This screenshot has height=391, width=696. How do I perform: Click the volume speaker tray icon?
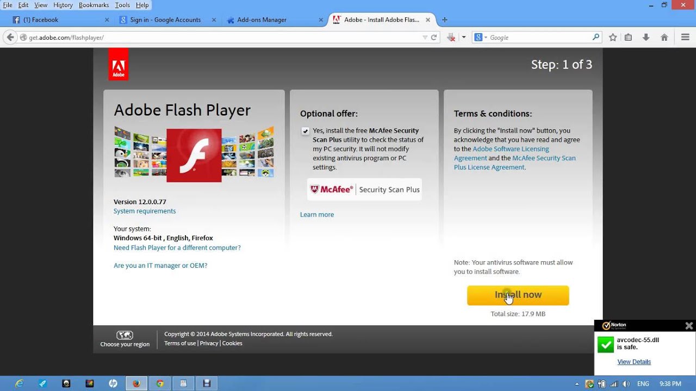(626, 384)
